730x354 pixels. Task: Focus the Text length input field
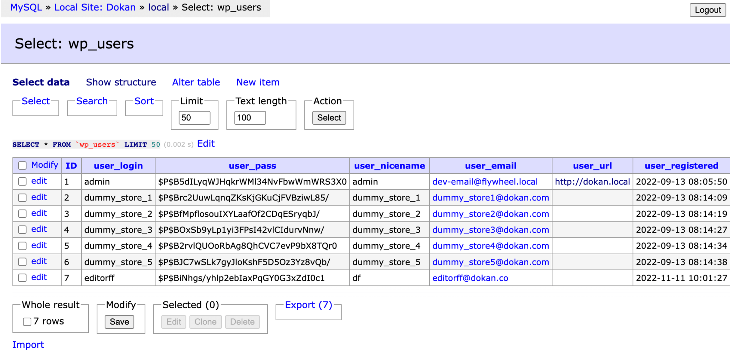pyautogui.click(x=250, y=118)
